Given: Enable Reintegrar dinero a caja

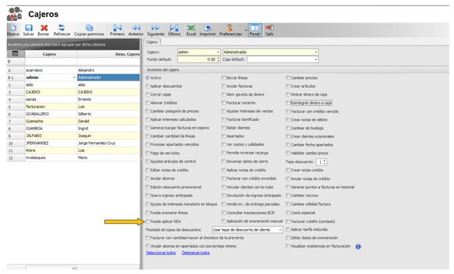Looking at the screenshot, I should coord(288,103).
